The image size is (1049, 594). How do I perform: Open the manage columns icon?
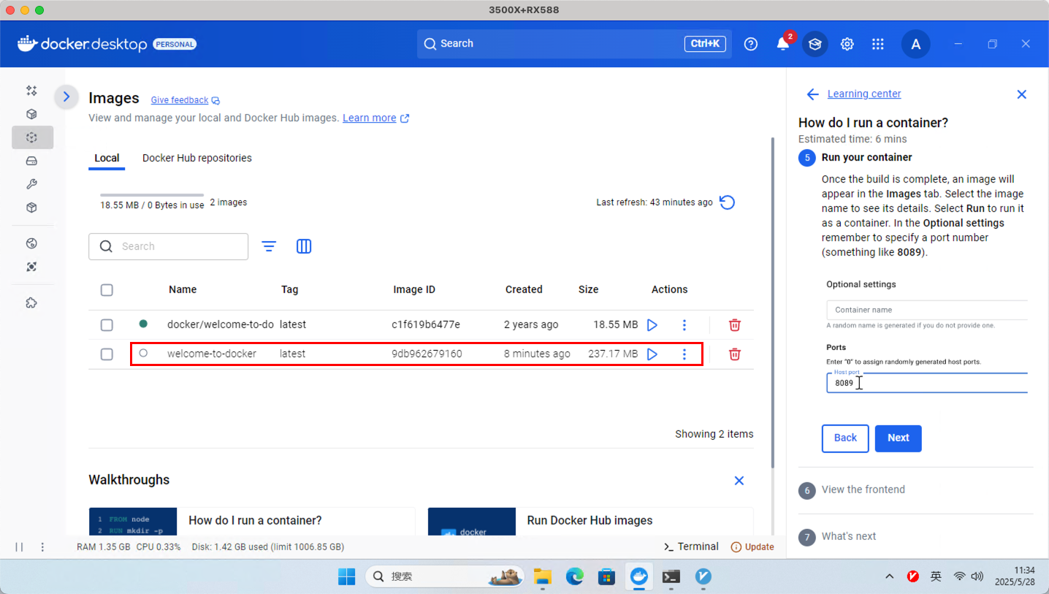(x=304, y=247)
